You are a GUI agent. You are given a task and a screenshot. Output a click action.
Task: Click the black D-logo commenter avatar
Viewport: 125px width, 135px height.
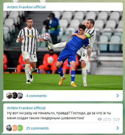[15, 95]
